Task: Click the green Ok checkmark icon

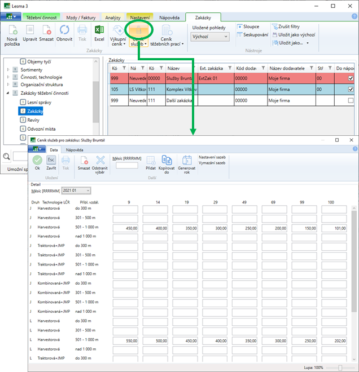Action: [x=37, y=160]
